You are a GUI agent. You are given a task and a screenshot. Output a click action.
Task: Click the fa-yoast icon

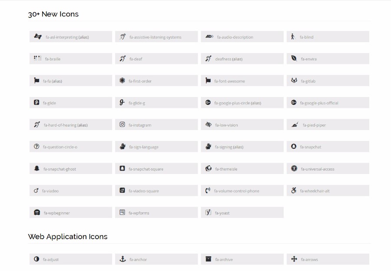pyautogui.click(x=208, y=212)
